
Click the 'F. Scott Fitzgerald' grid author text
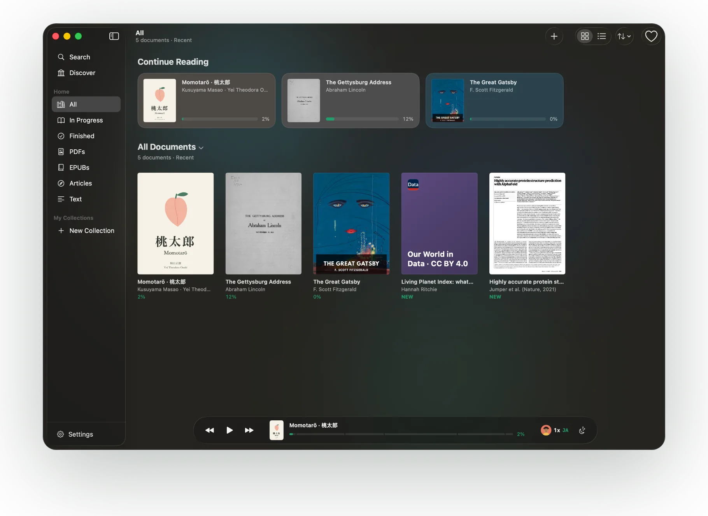[x=335, y=289]
